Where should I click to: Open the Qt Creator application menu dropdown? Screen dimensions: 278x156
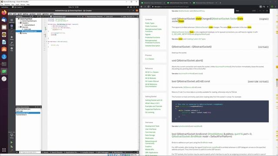coord(18,7)
